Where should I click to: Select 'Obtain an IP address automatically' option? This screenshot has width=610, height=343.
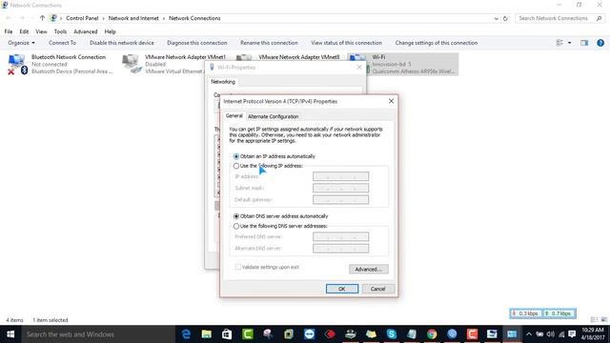click(x=236, y=156)
